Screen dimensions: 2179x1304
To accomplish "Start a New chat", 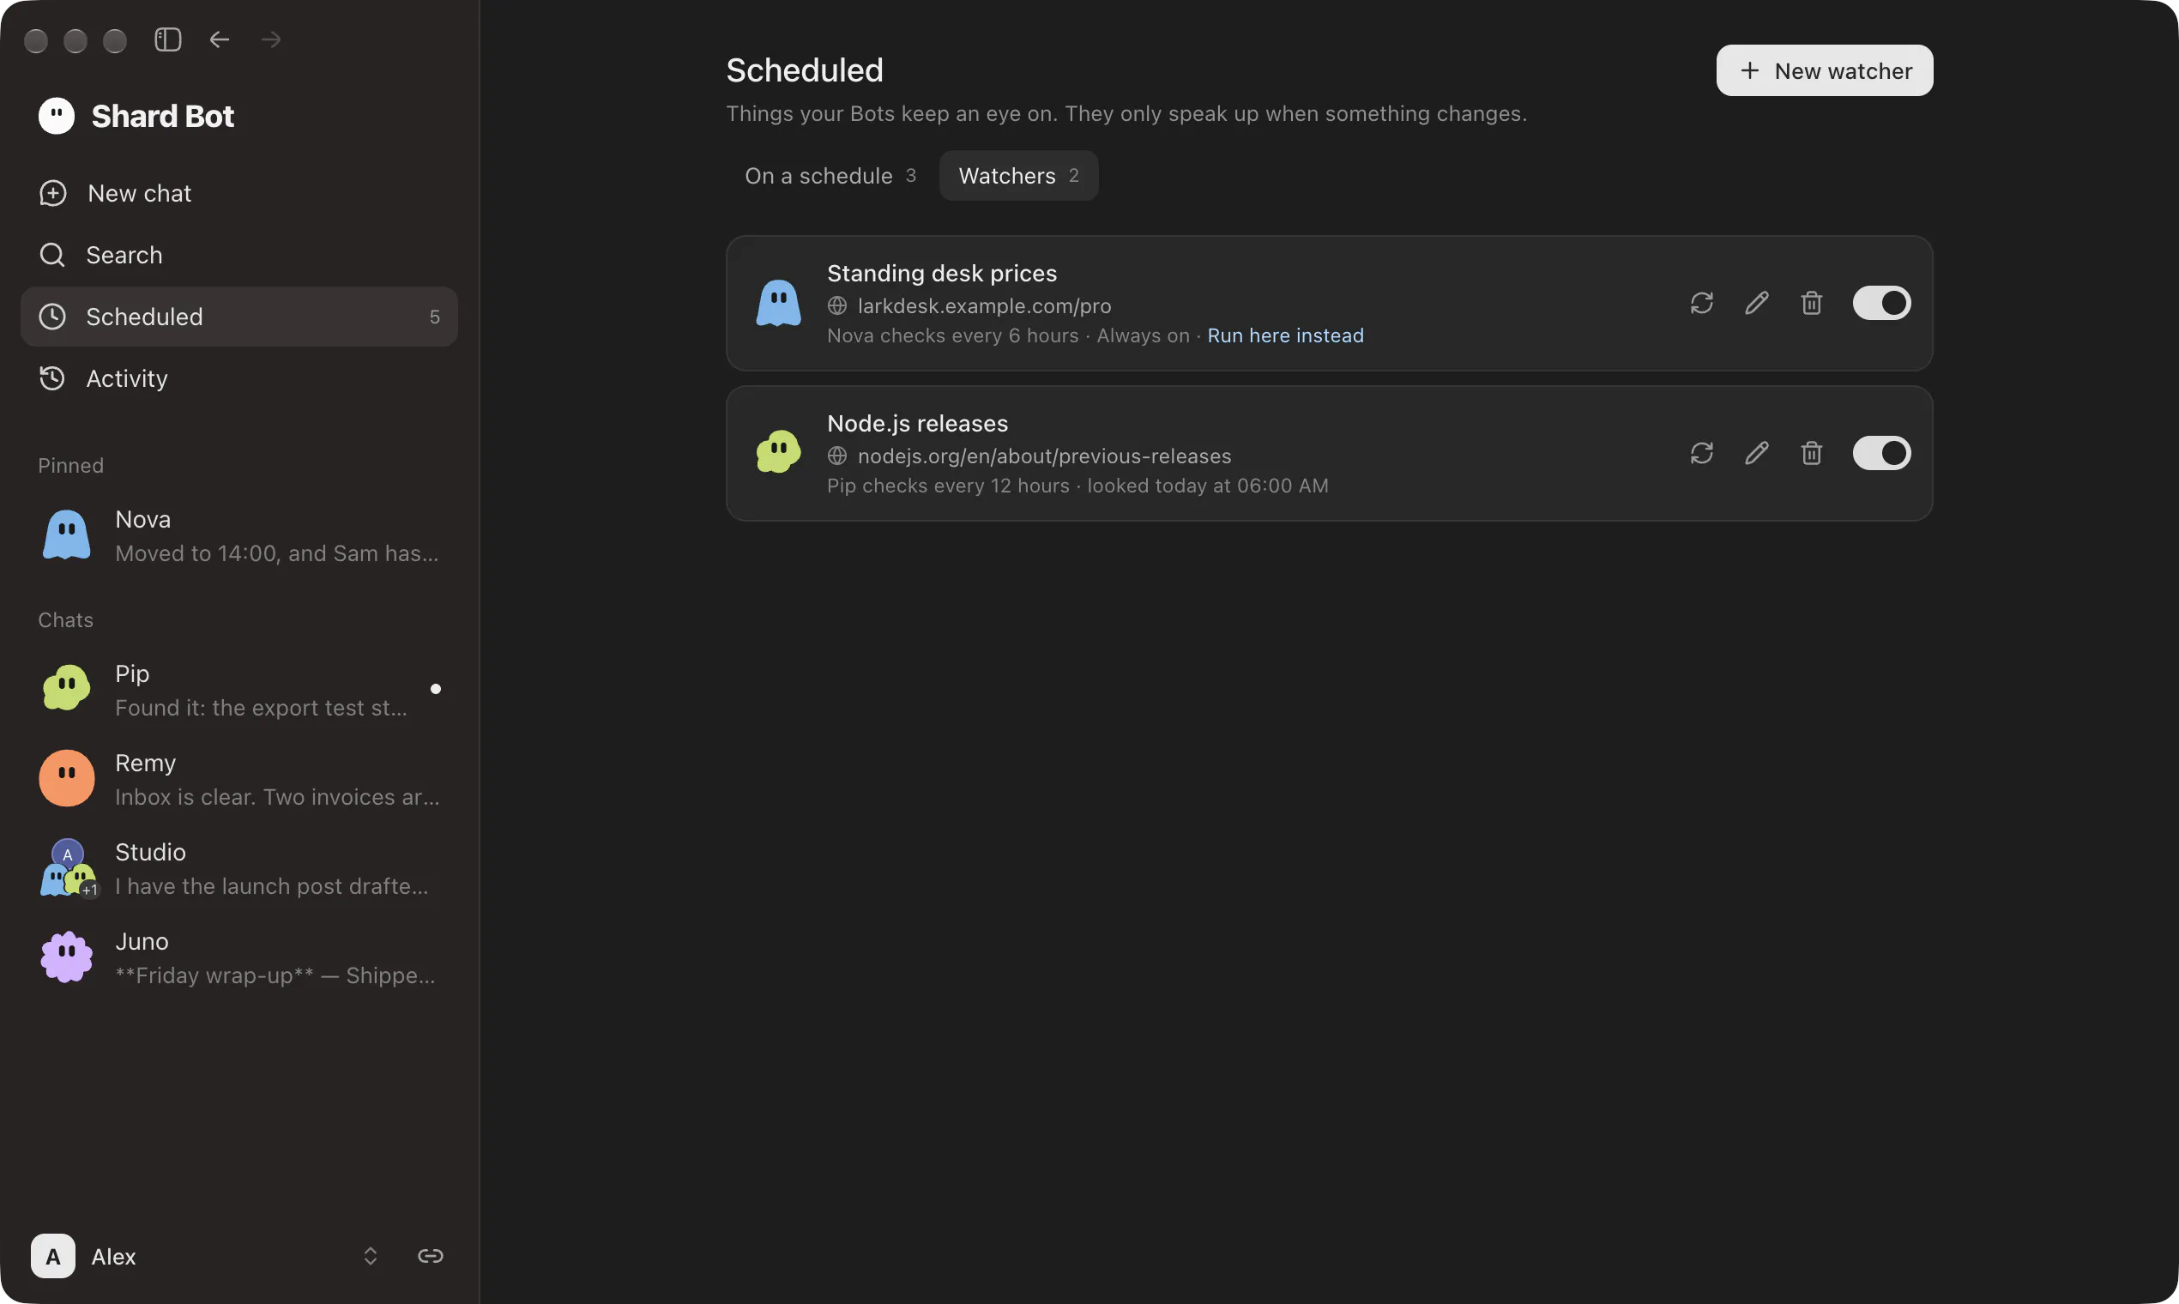I will (x=239, y=193).
